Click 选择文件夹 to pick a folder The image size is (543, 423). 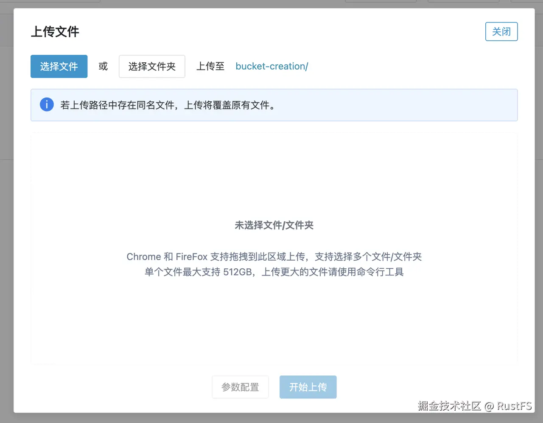click(x=152, y=67)
